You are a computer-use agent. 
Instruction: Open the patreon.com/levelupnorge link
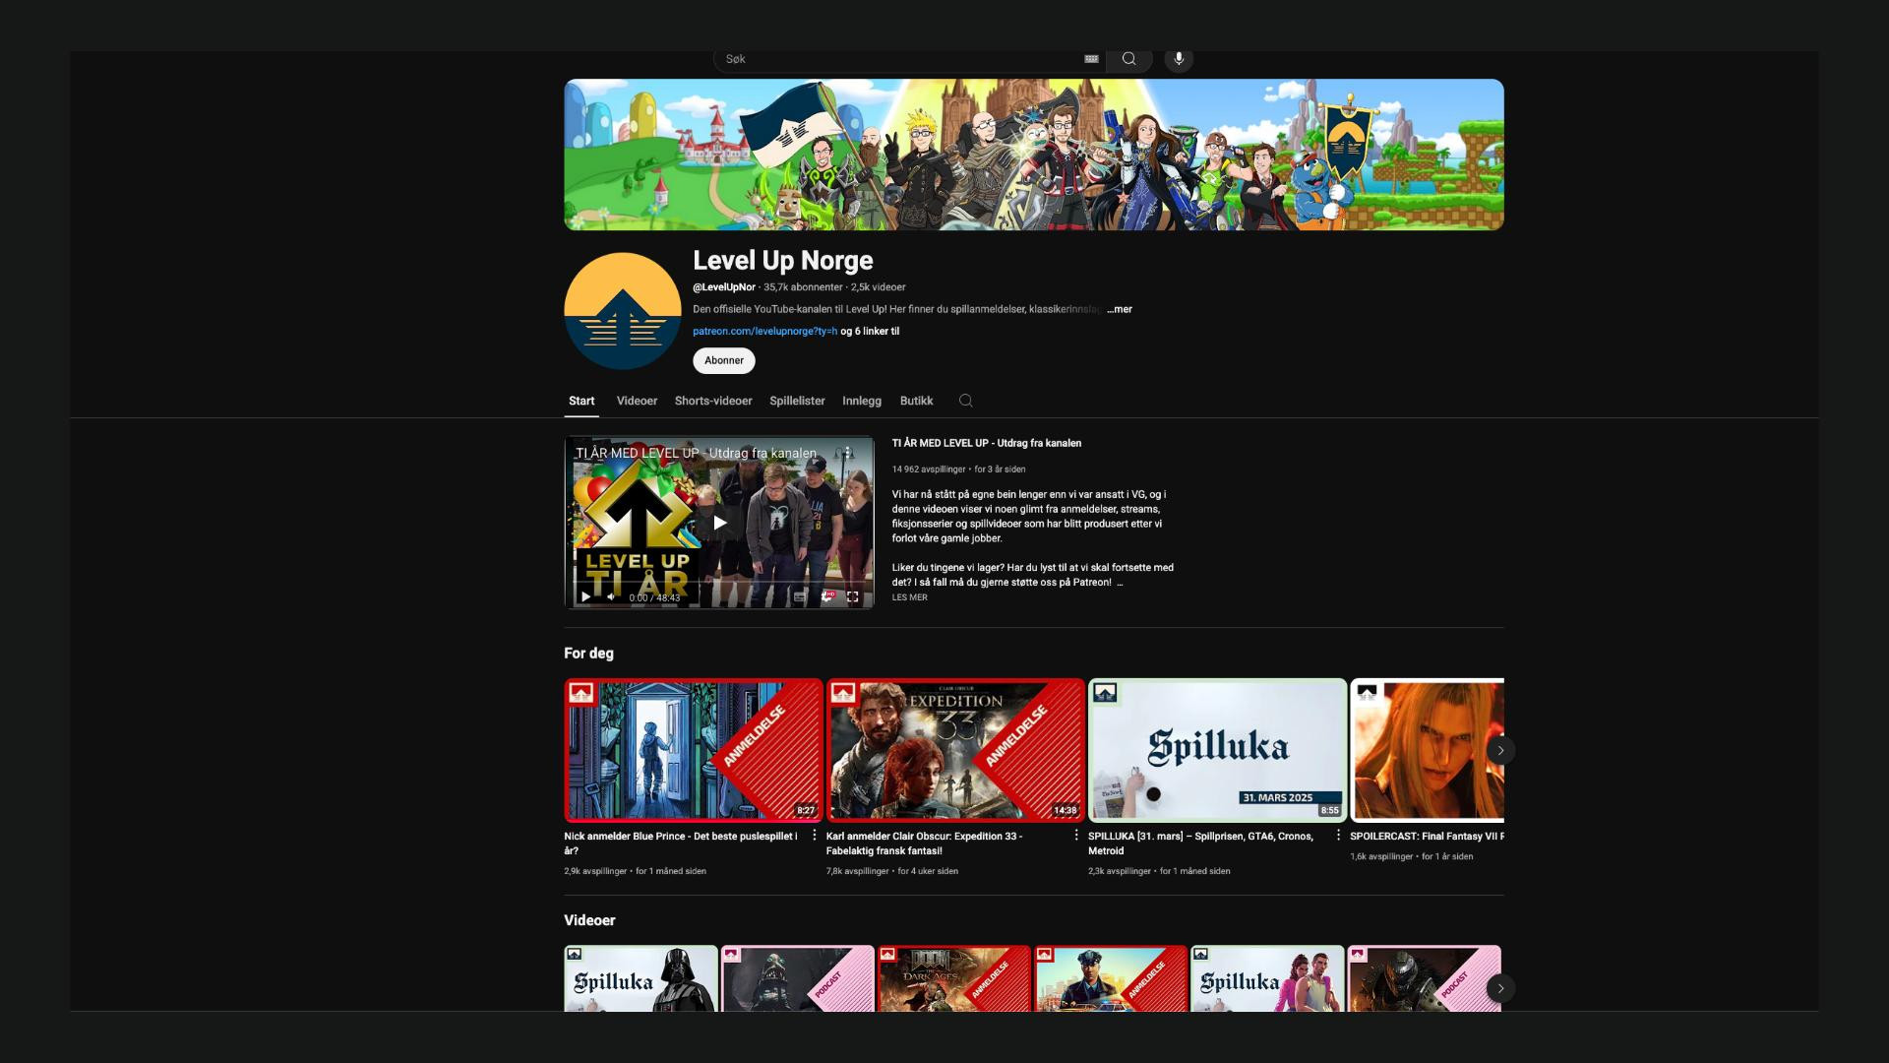pyautogui.click(x=764, y=331)
